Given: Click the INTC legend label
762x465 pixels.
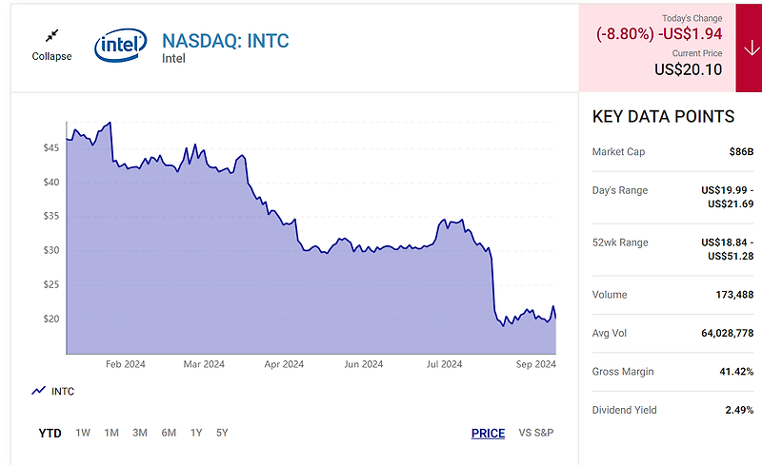Looking at the screenshot, I should 63,391.
